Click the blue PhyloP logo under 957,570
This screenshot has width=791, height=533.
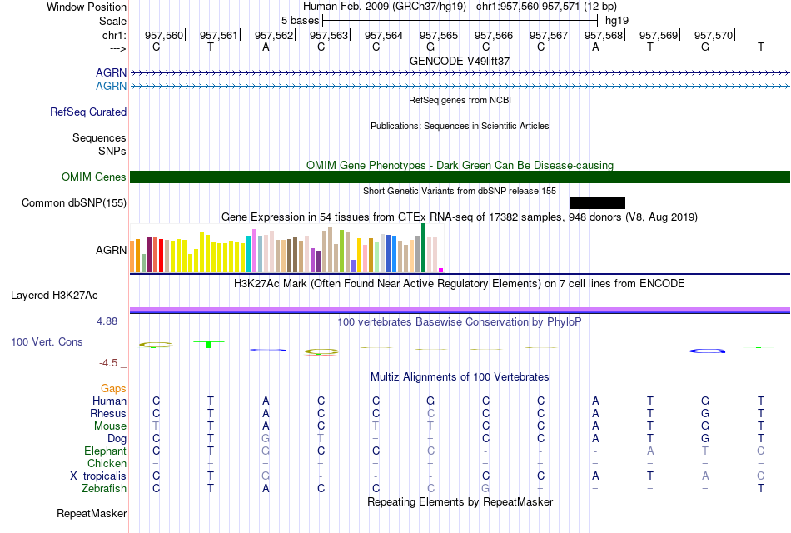707,351
